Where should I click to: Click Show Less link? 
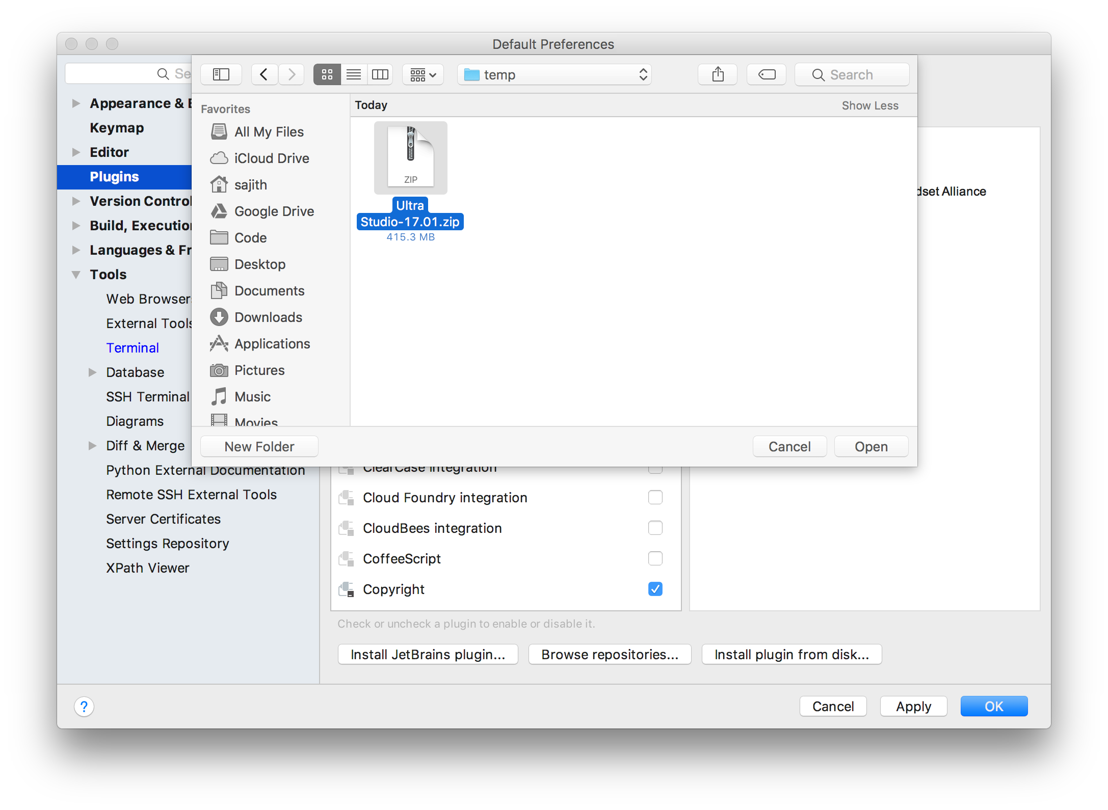(870, 105)
